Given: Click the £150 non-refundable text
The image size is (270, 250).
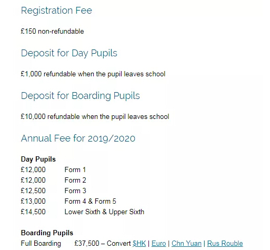Looking at the screenshot, I should tap(52, 32).
